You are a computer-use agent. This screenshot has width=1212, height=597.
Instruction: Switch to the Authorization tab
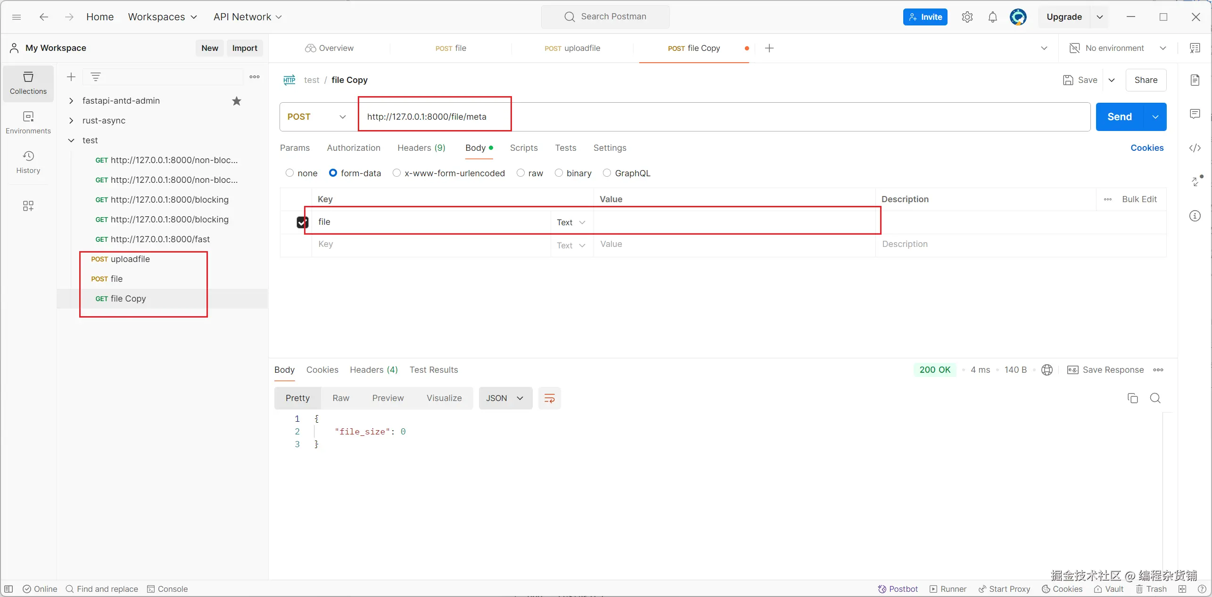tap(353, 148)
